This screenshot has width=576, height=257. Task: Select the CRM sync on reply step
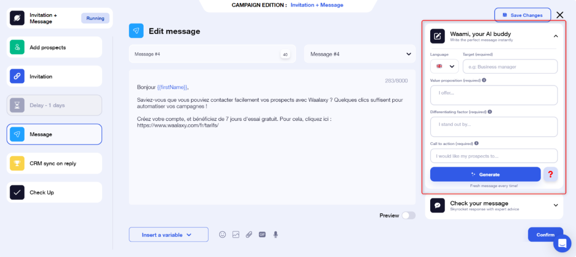coord(54,163)
